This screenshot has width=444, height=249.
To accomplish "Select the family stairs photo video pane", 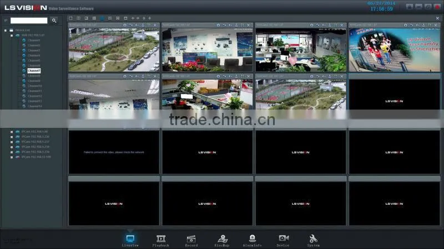I will 395,50.
